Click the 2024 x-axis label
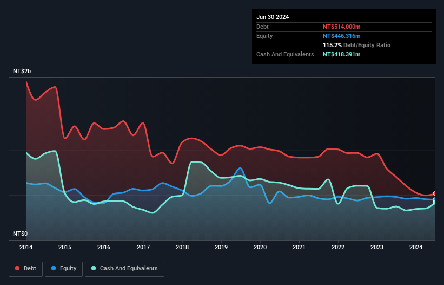Image resolution: width=444 pixels, height=285 pixels. coord(416,247)
